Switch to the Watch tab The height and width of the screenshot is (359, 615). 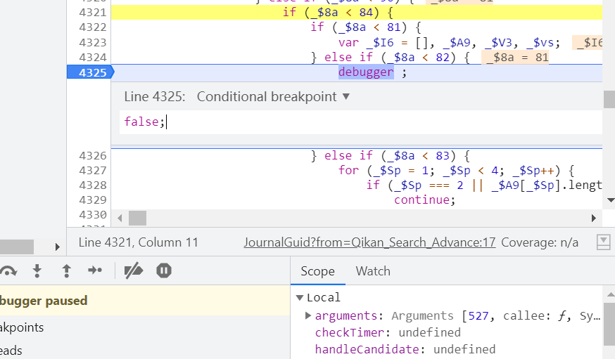click(x=373, y=271)
